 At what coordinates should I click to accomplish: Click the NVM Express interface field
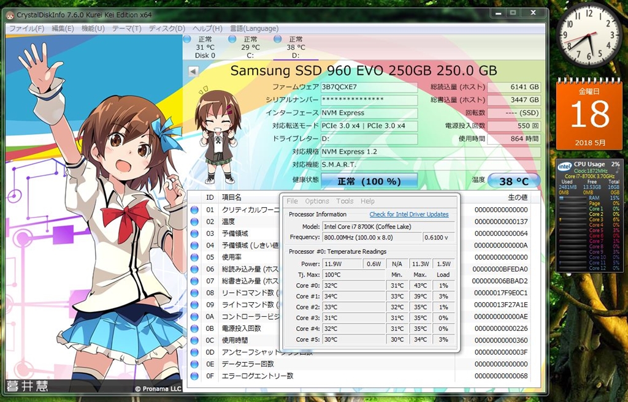pos(369,113)
